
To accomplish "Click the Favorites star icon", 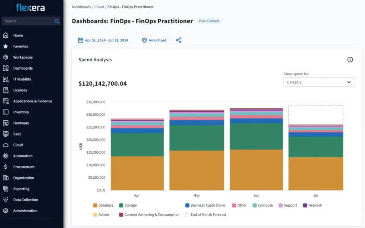I will pyautogui.click(x=6, y=46).
